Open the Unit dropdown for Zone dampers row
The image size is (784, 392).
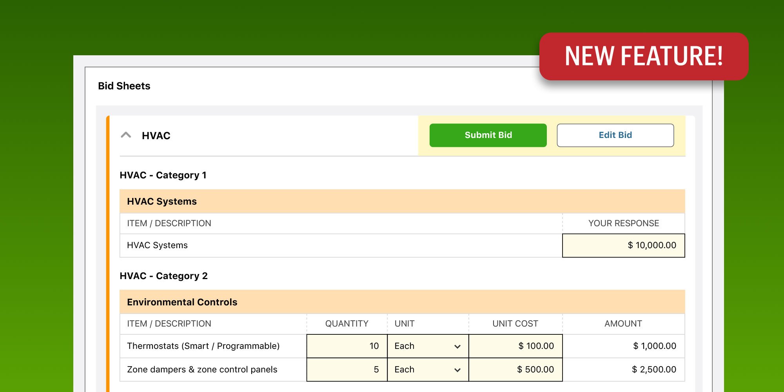457,369
